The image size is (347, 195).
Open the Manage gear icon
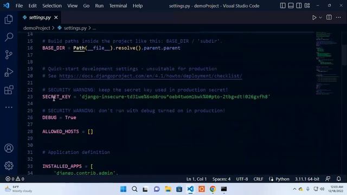click(x=9, y=166)
